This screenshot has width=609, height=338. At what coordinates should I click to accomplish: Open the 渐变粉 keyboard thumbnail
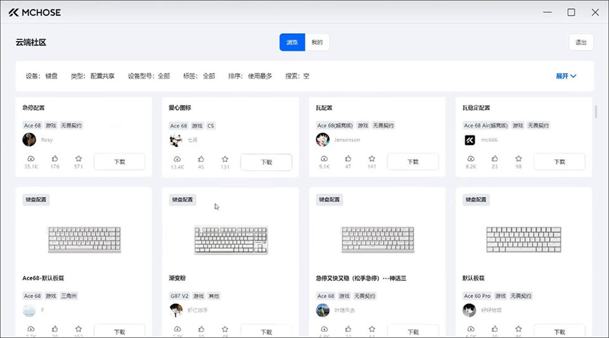pyautogui.click(x=231, y=240)
